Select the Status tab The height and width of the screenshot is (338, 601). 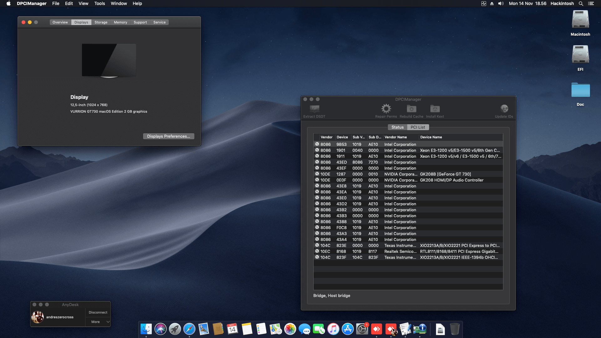coord(397,127)
